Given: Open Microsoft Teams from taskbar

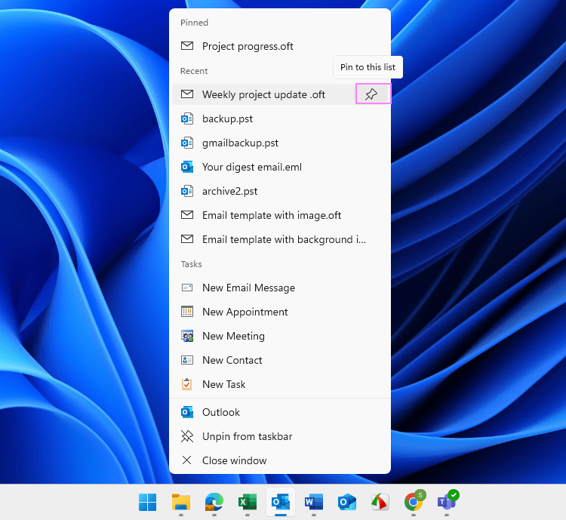Looking at the screenshot, I should pyautogui.click(x=447, y=502).
